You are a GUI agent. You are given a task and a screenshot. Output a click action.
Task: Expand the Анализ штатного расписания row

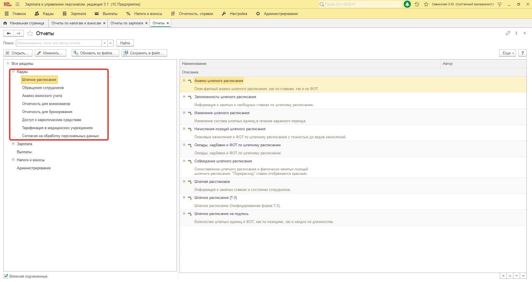tap(184, 81)
